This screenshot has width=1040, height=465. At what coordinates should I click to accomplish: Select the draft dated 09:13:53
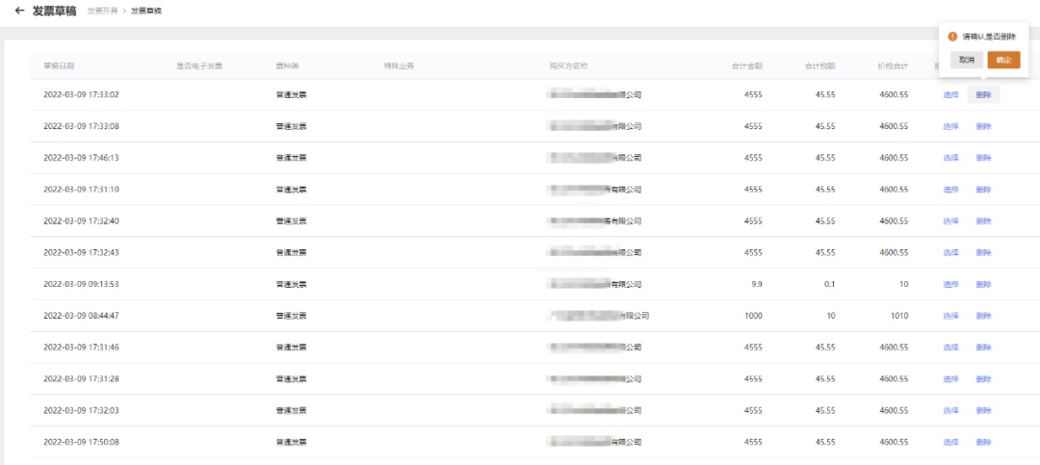950,284
